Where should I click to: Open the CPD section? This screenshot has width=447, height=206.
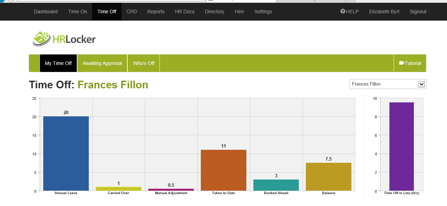pyautogui.click(x=132, y=12)
